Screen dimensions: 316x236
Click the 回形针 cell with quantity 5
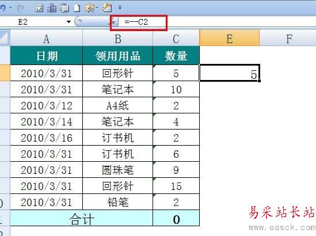click(117, 73)
